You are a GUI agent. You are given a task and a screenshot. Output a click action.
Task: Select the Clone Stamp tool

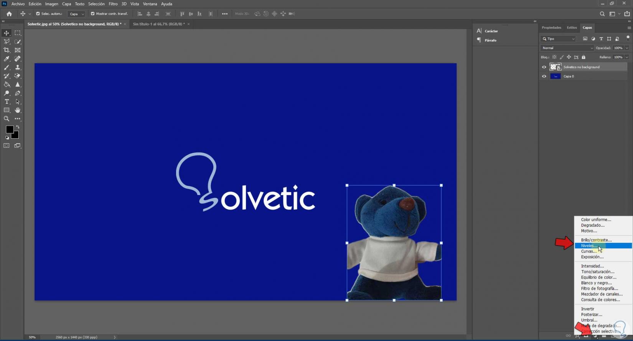(18, 67)
